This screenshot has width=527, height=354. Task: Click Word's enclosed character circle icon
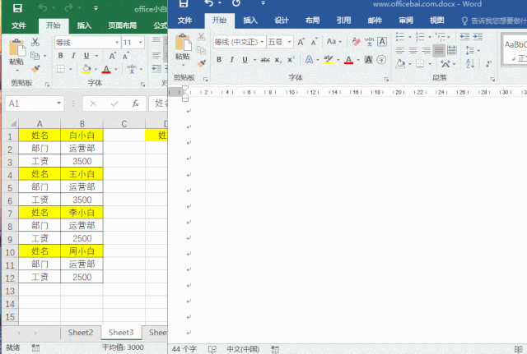point(381,60)
